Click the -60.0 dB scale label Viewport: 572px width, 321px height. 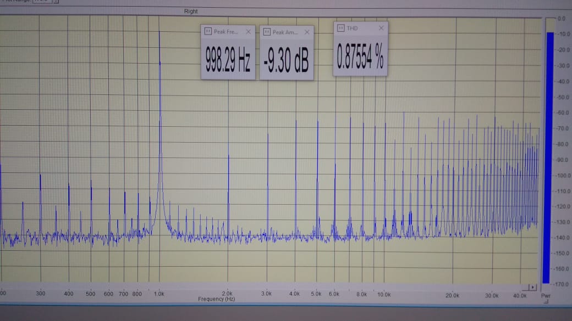[x=563, y=112]
